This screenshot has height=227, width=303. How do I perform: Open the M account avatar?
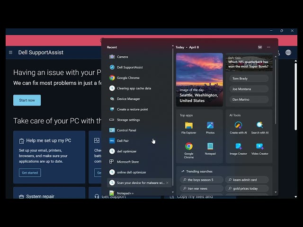pyautogui.click(x=260, y=47)
